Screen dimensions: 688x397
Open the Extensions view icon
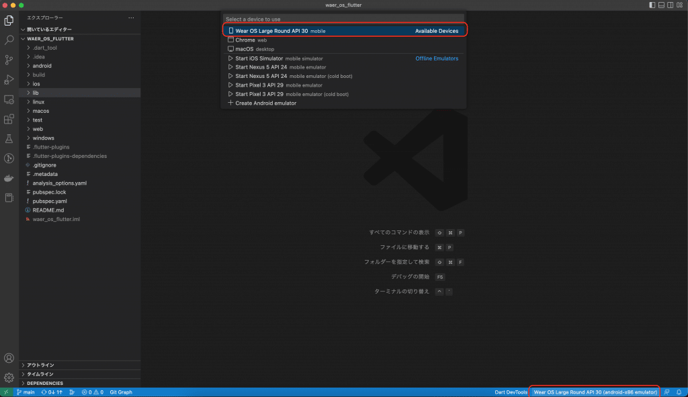point(9,119)
